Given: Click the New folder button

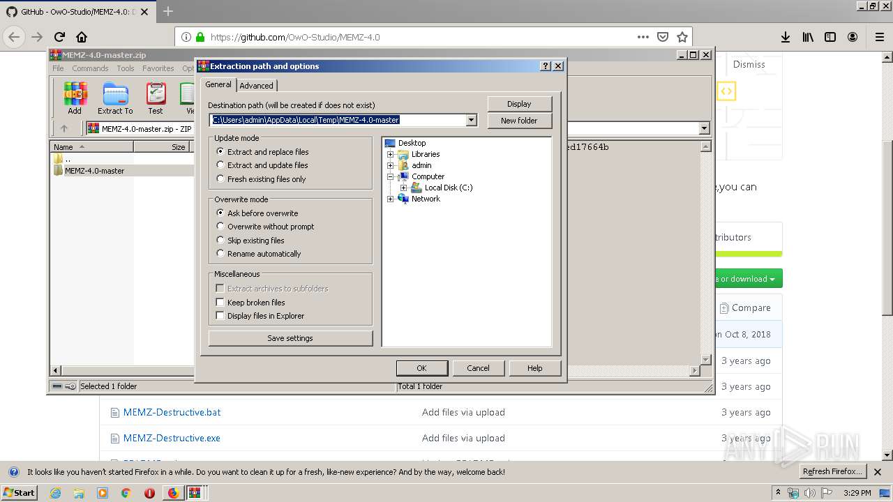Looking at the screenshot, I should [x=519, y=121].
